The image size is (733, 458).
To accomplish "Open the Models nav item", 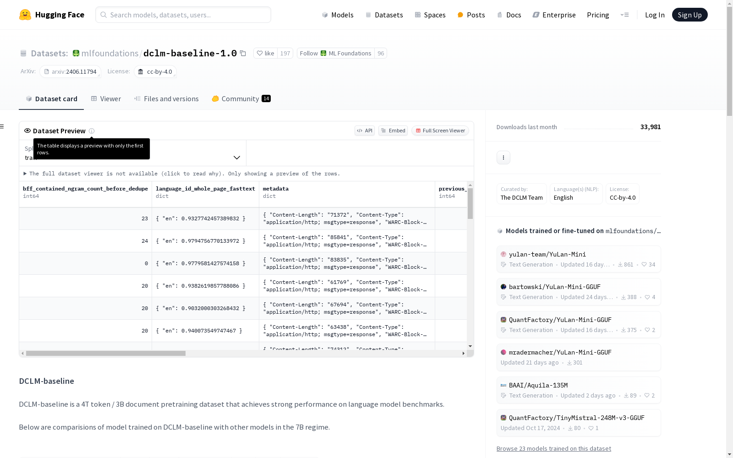I will point(338,15).
